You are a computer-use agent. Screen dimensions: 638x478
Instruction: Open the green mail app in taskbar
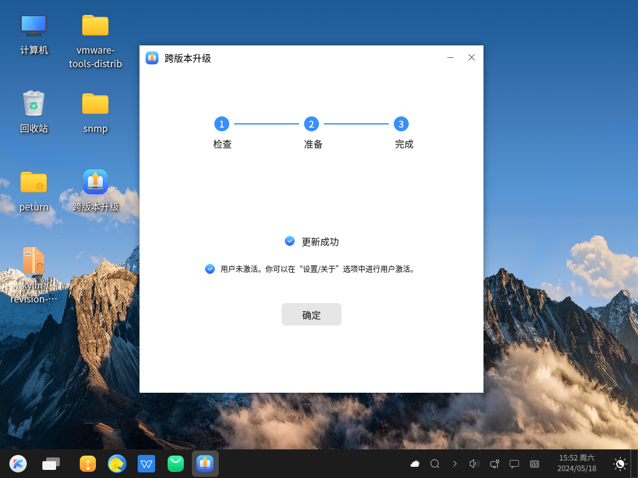pos(175,463)
